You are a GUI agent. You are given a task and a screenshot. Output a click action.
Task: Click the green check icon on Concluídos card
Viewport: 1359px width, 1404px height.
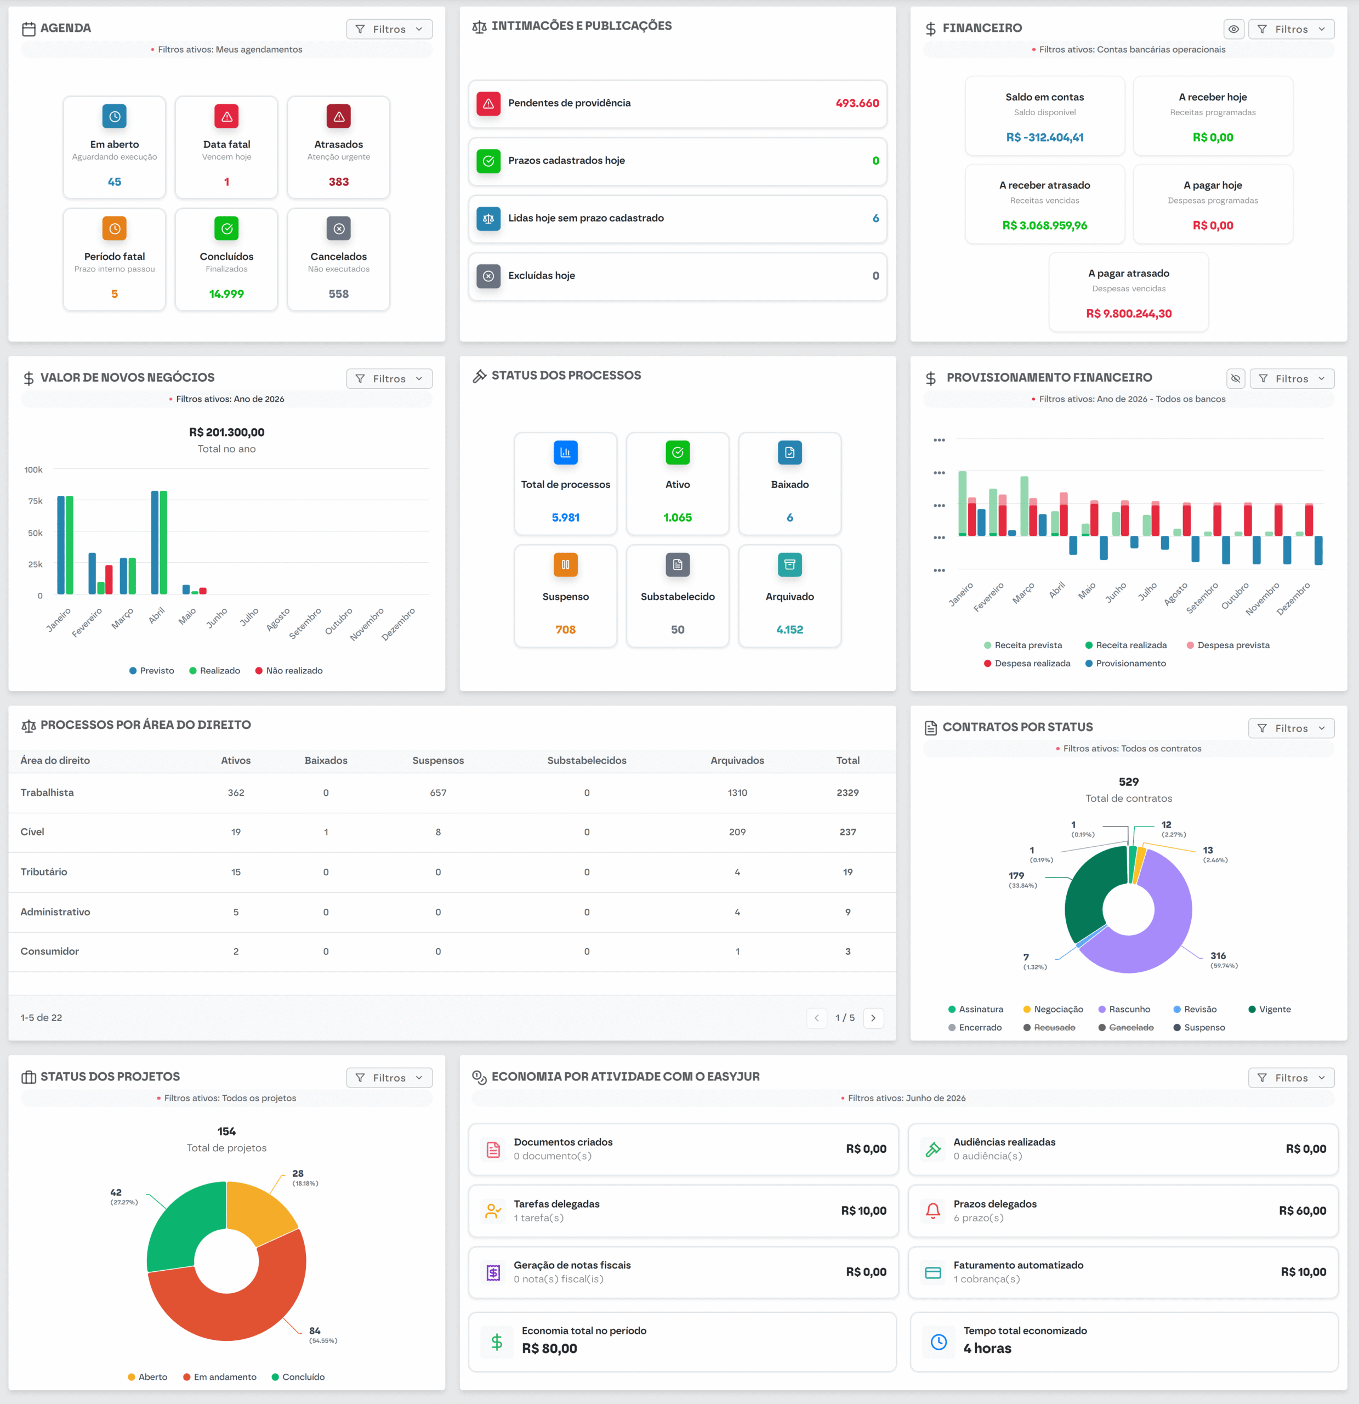[226, 229]
